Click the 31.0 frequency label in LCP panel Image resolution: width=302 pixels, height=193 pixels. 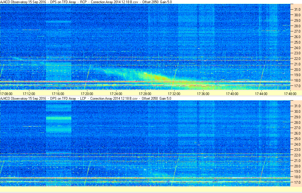297,106
